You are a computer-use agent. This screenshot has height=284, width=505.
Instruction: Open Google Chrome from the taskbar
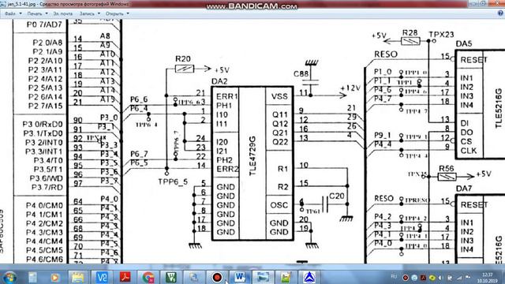click(x=148, y=277)
